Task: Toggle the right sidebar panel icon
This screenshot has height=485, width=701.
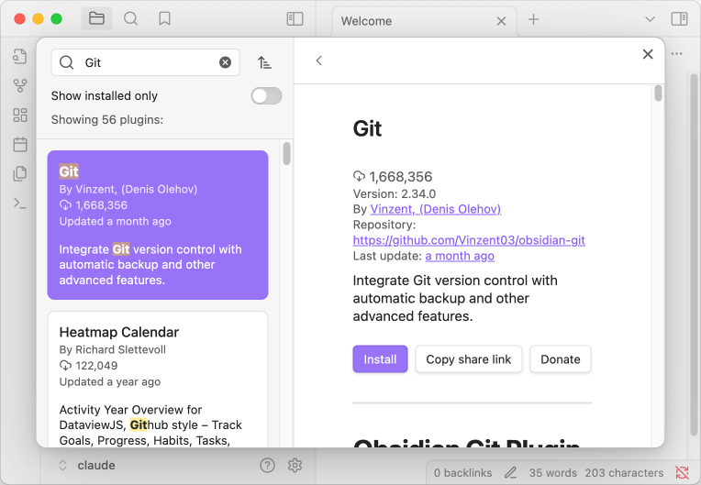Action: pos(679,18)
